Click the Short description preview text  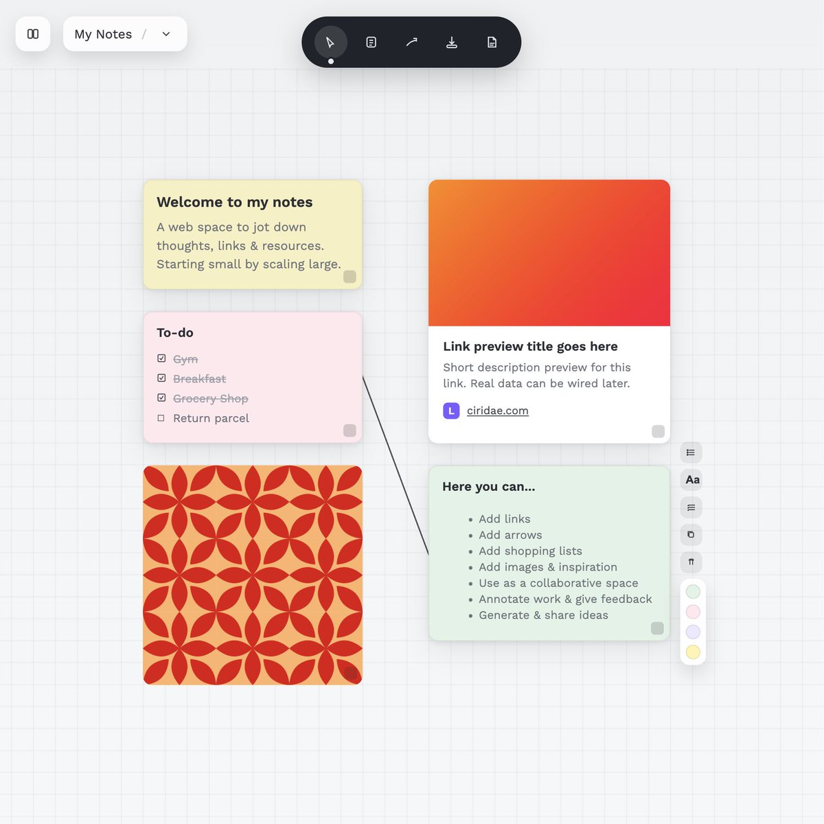click(x=537, y=376)
